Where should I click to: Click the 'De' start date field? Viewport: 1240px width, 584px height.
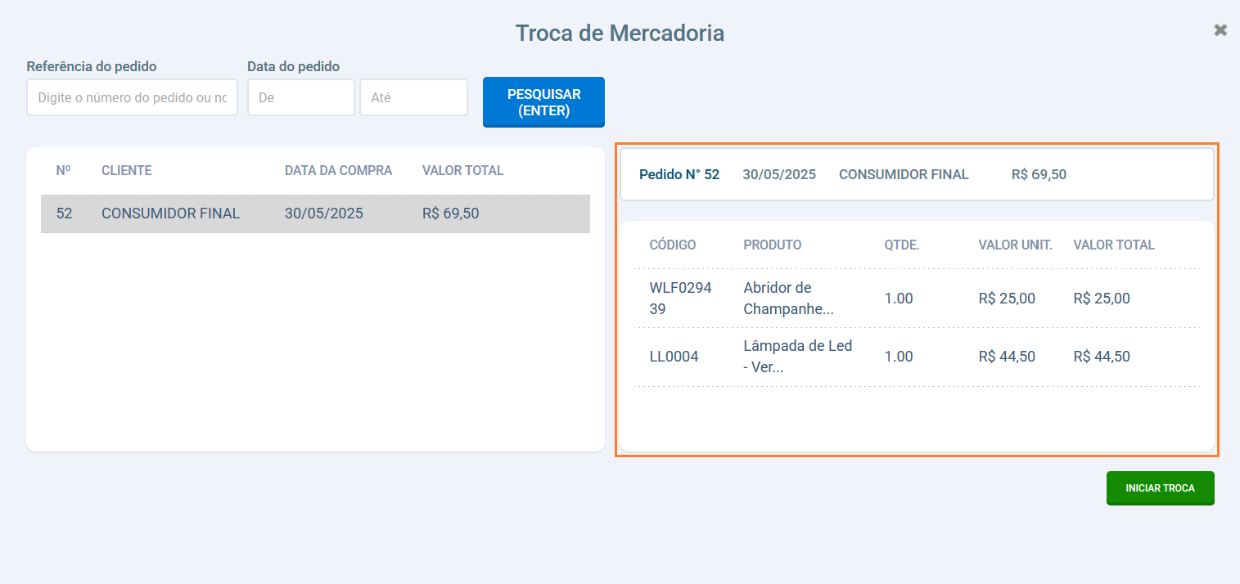(x=300, y=97)
